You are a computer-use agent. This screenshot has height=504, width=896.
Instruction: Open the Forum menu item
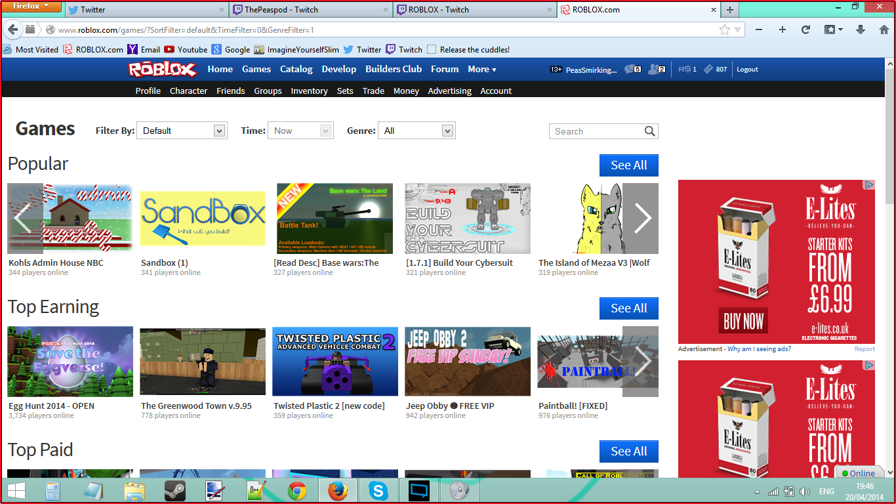click(x=445, y=69)
